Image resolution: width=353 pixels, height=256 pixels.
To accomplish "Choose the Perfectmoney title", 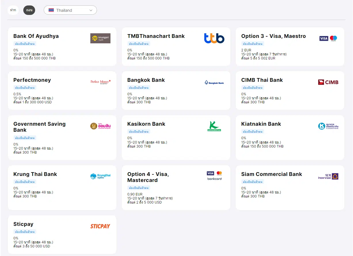I will [x=32, y=80].
